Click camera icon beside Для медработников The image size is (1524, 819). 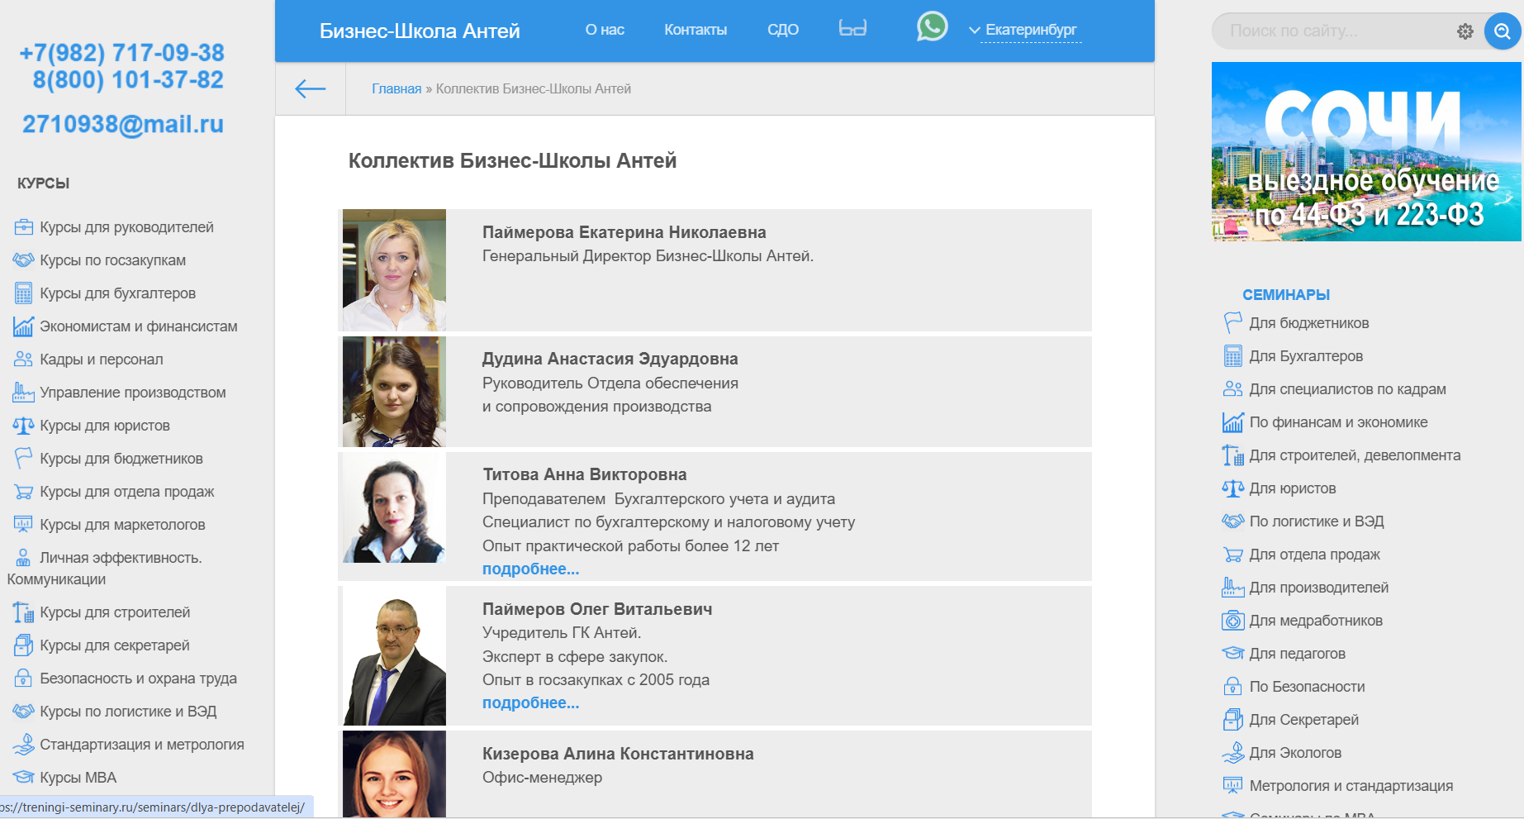[x=1232, y=621]
